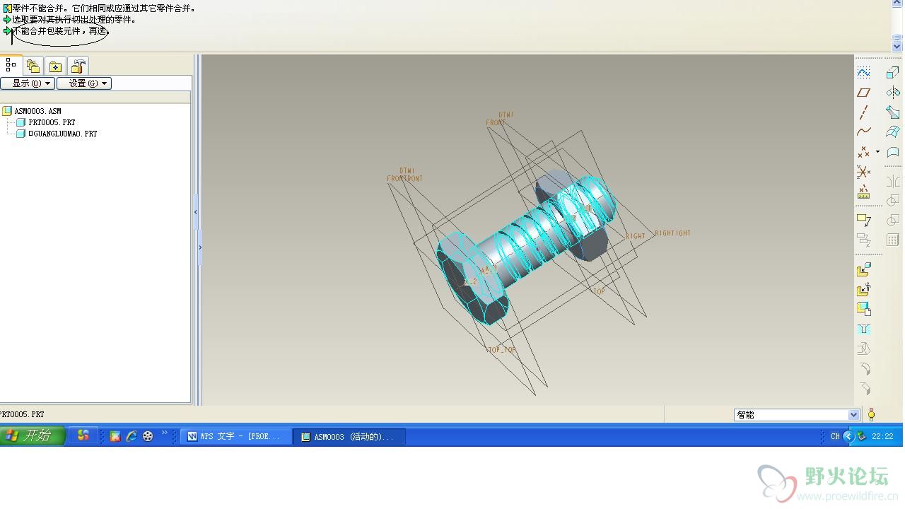Click the greyed Shell tool

pyautogui.click(x=864, y=349)
